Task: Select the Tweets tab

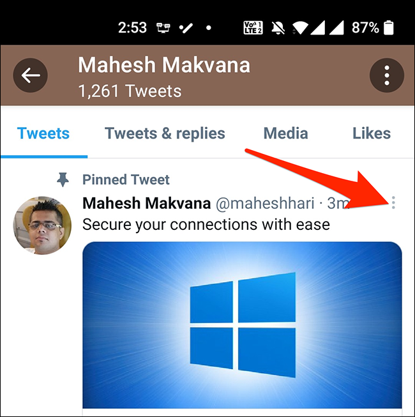Action: (x=43, y=133)
